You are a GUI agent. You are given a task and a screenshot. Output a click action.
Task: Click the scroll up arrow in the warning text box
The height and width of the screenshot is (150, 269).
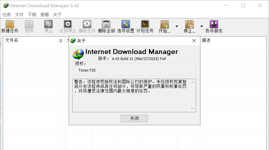[x=193, y=82]
